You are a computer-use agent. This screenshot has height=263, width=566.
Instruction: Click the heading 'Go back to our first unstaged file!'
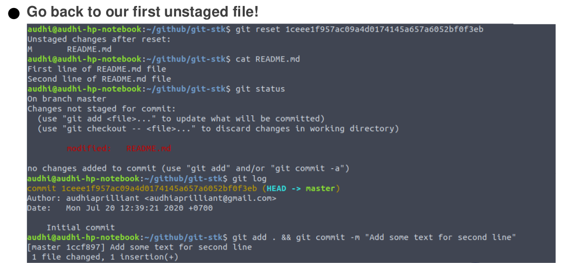pos(142,12)
